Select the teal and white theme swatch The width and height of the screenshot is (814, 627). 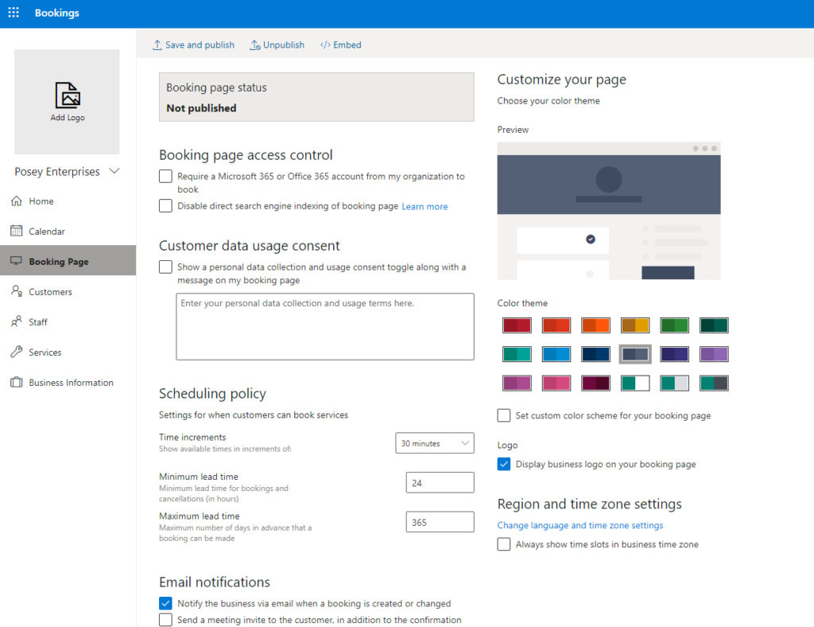(635, 384)
